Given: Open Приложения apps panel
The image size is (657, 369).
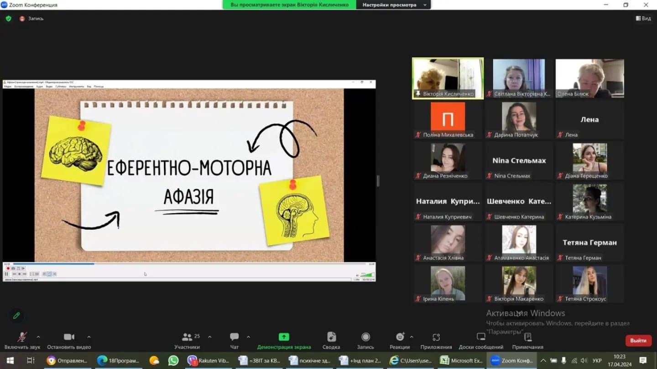Looking at the screenshot, I should [436, 341].
